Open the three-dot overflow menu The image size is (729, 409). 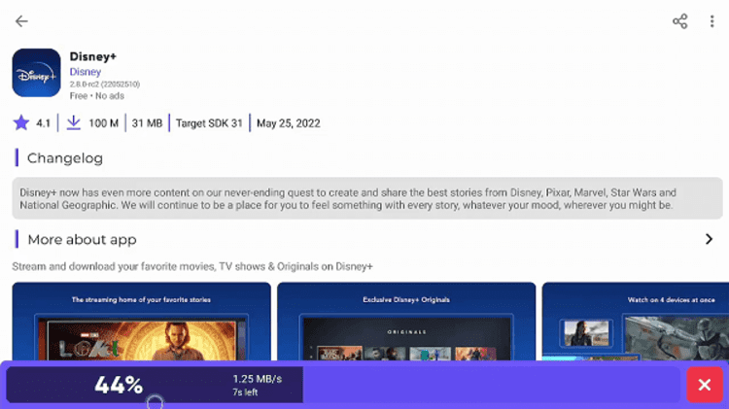[x=712, y=21]
